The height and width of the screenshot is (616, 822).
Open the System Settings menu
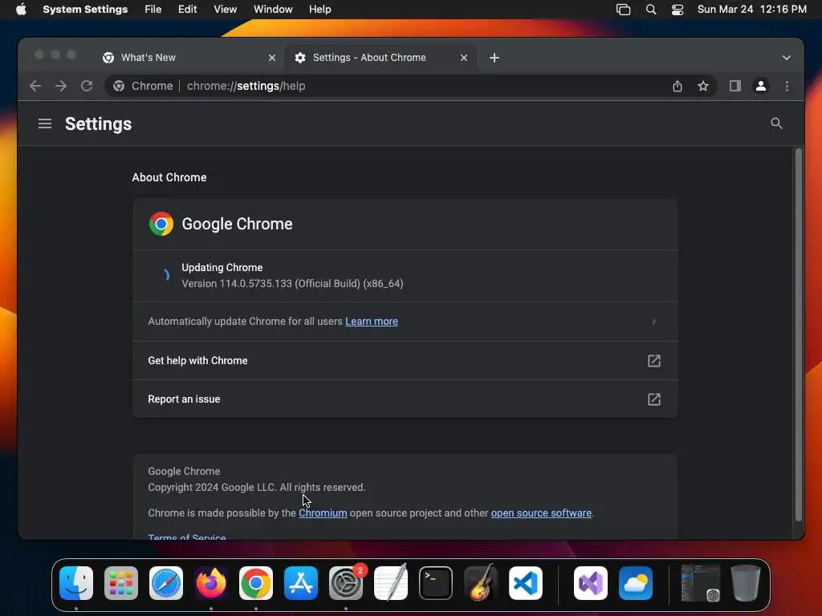(x=85, y=10)
